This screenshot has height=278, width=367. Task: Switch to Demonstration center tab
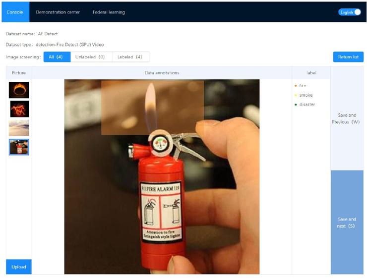58,12
